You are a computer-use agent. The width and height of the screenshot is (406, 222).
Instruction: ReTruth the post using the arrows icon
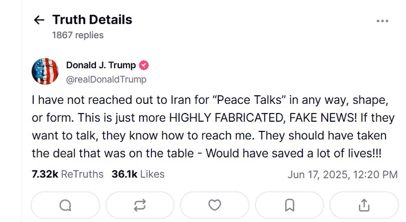point(140,205)
